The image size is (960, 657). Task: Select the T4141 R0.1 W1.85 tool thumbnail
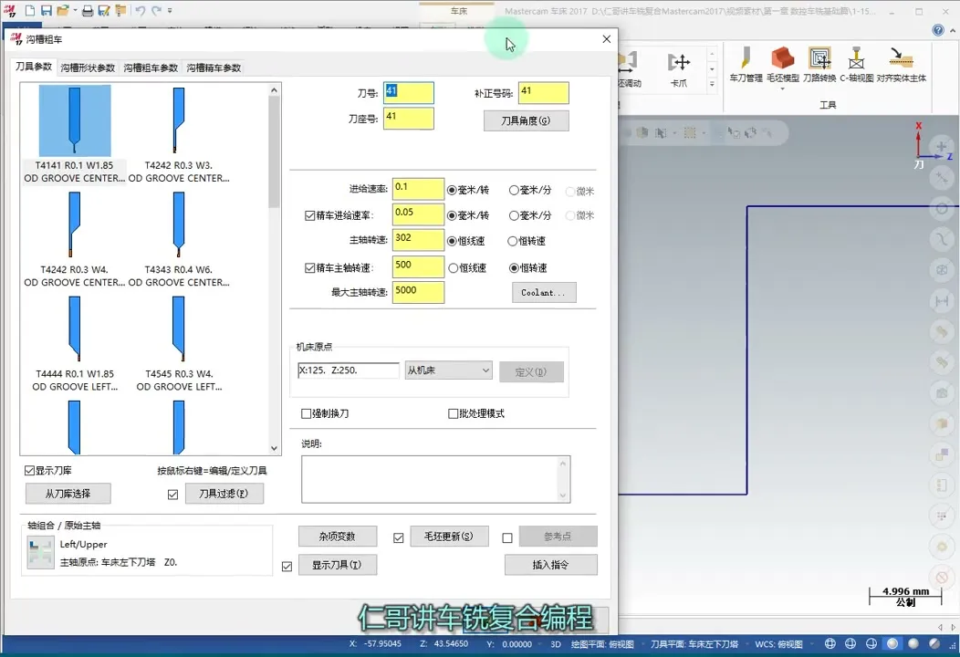pyautogui.click(x=73, y=119)
